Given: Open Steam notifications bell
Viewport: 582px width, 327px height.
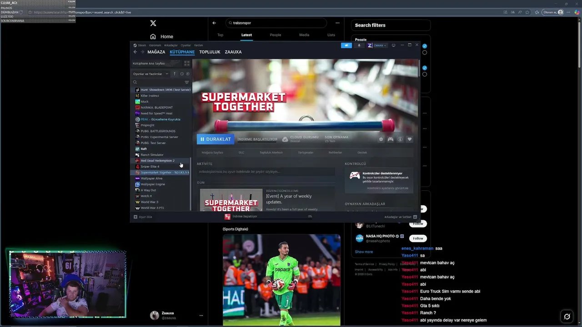Looking at the screenshot, I should tap(359, 45).
